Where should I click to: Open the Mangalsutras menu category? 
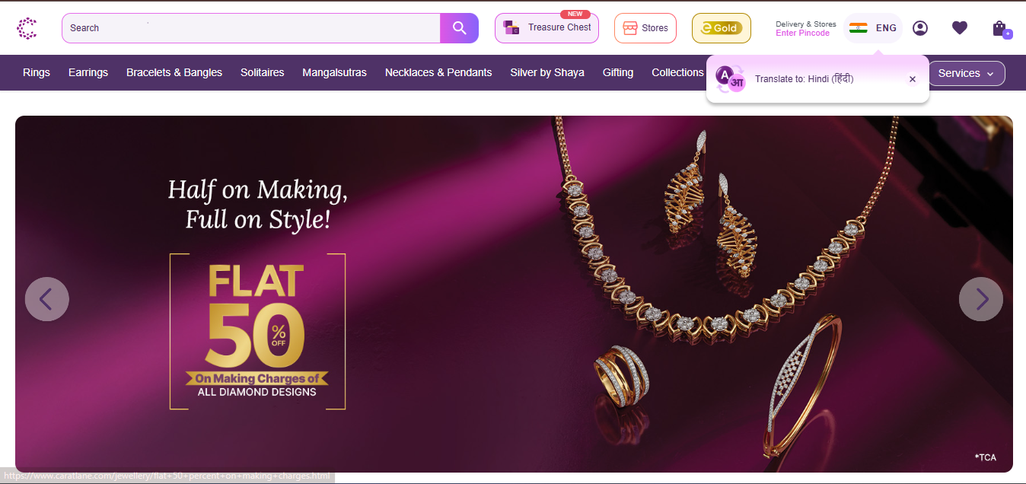tap(334, 72)
